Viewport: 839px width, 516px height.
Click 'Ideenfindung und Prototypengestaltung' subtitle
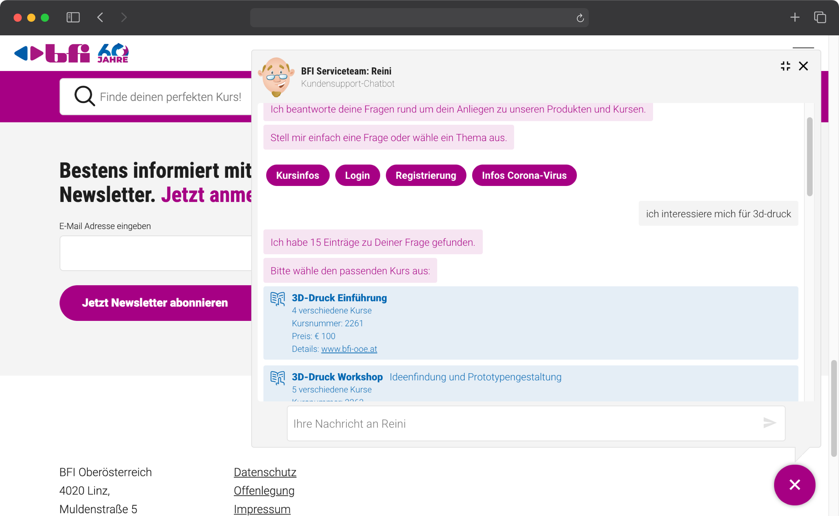click(x=475, y=377)
